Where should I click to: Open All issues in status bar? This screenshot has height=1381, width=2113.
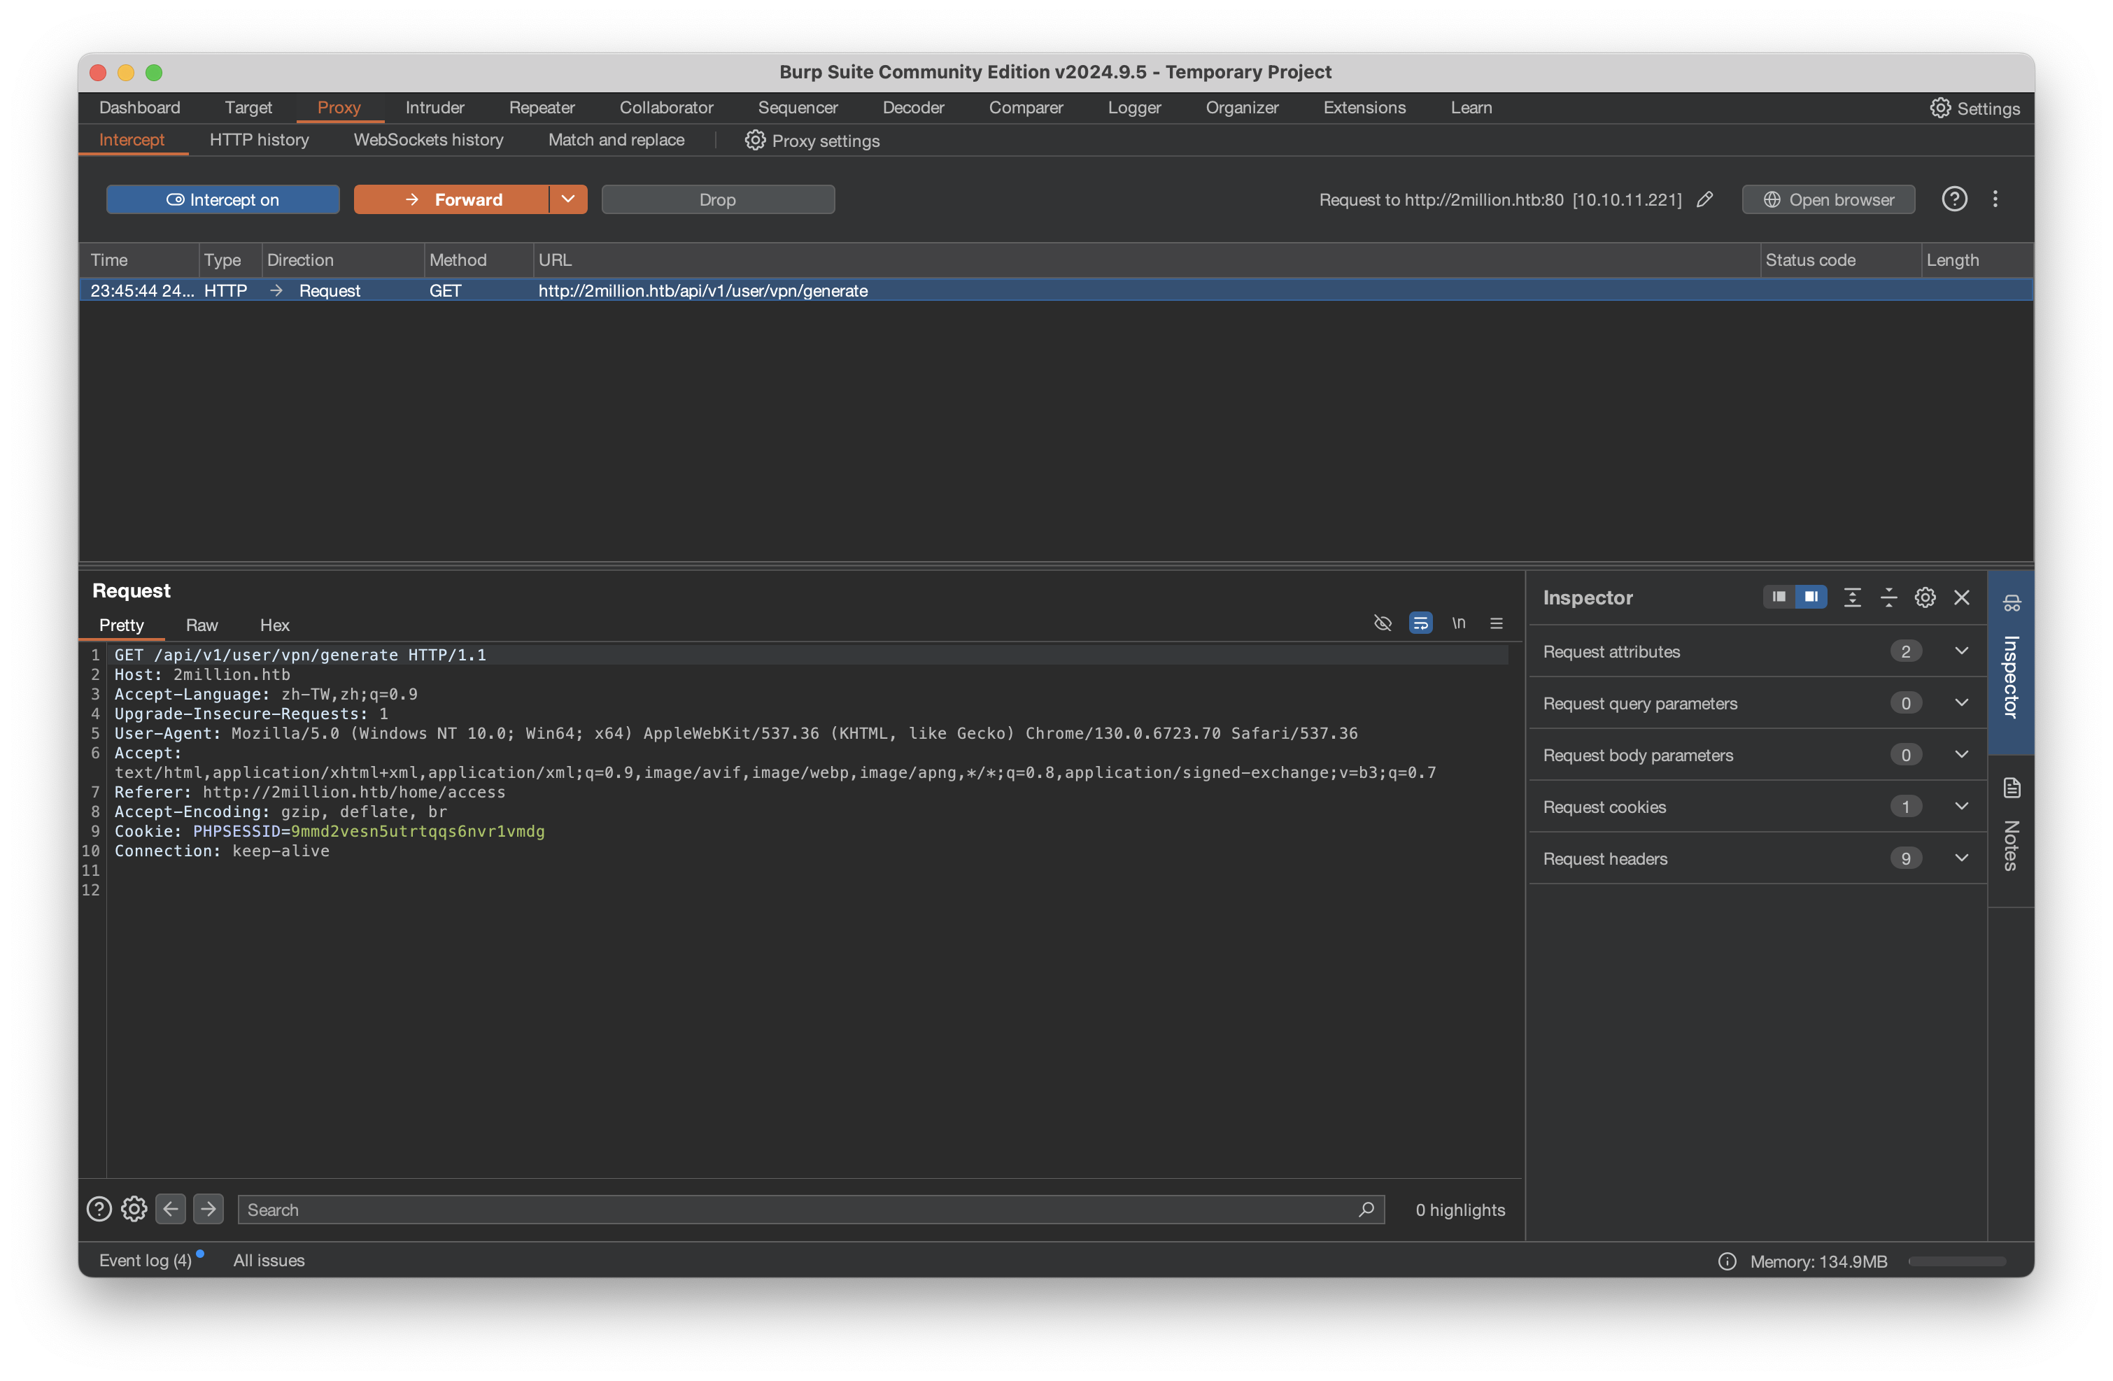(x=269, y=1260)
